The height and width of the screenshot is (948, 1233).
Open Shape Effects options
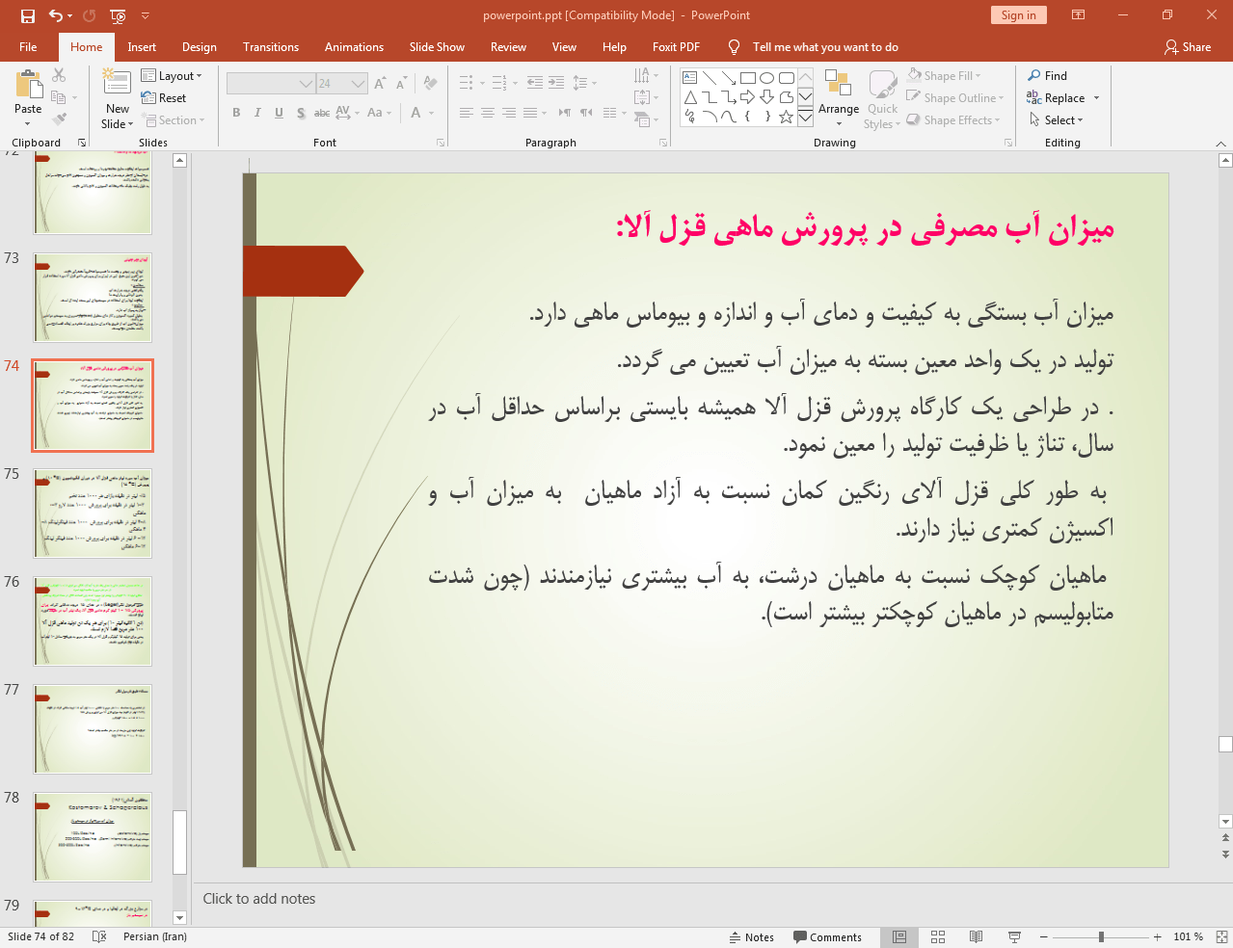point(953,120)
